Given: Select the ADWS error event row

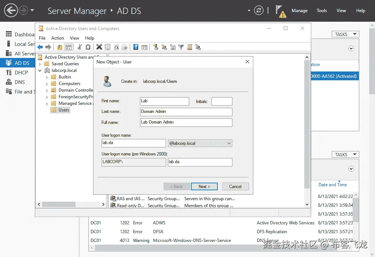Looking at the screenshot, I should pos(221,223).
